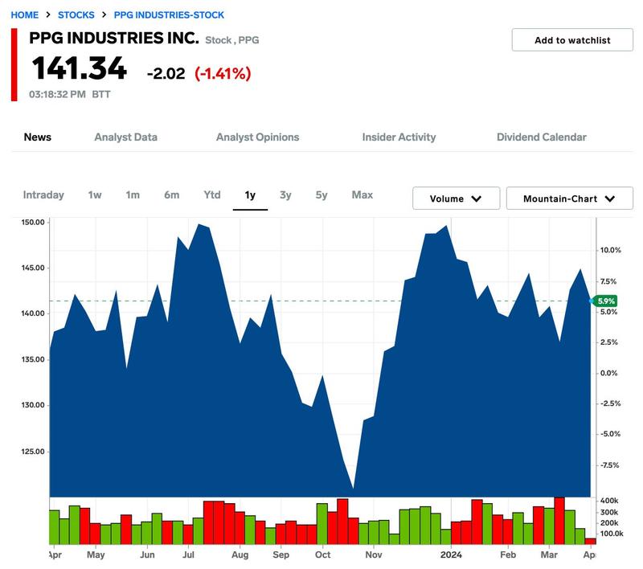Image resolution: width=643 pixels, height=569 pixels.
Task: Click the 10.0% right axis label
Action: tap(610, 250)
